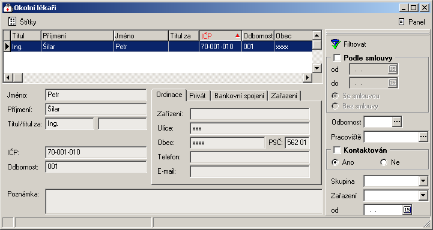
Task: Open Odbornost lookup ellipsis button
Action: click(x=396, y=122)
